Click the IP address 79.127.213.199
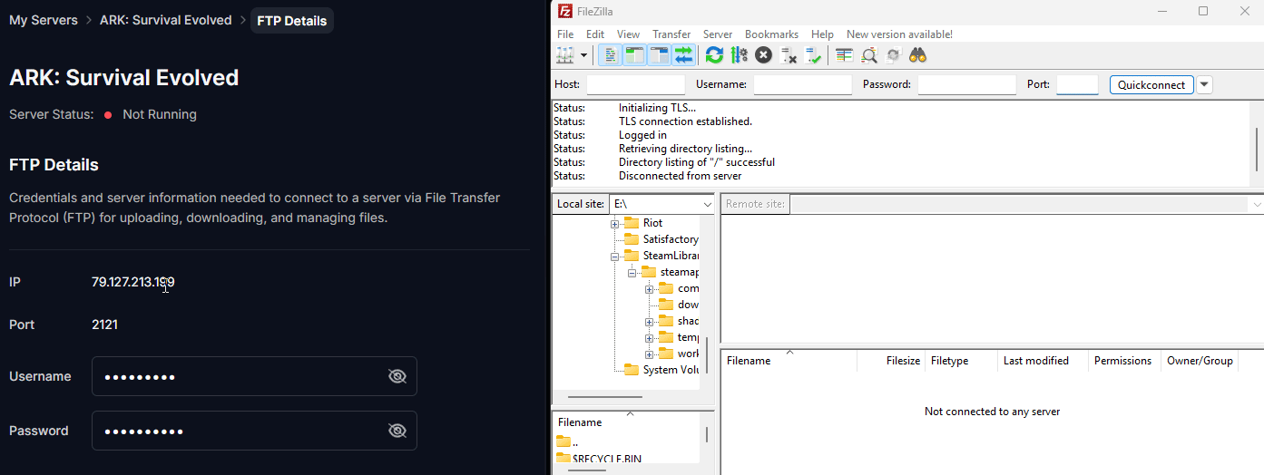Screen dimensions: 1264x475 pos(133,282)
